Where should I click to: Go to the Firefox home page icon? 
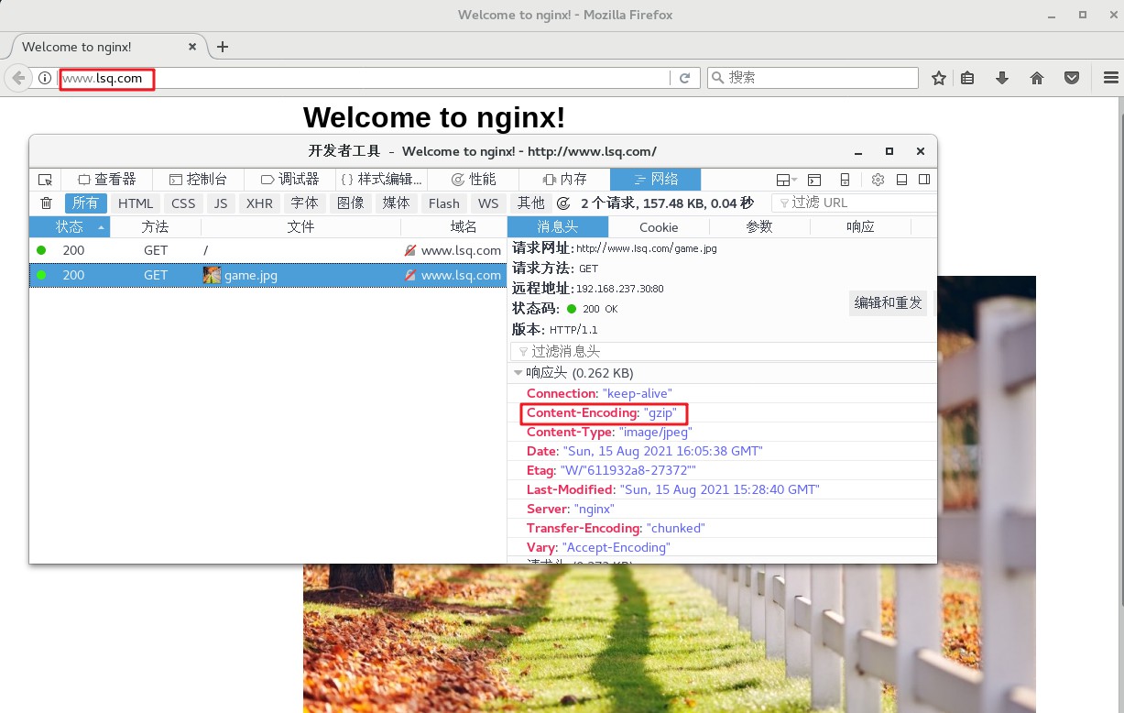tap(1037, 79)
